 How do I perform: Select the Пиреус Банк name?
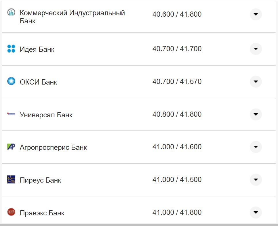click(40, 180)
